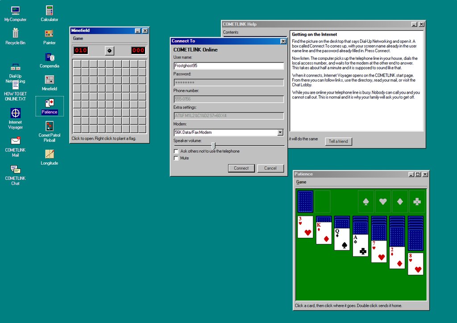
Task: Click the Phone number field 555-0156
Action: [228, 99]
